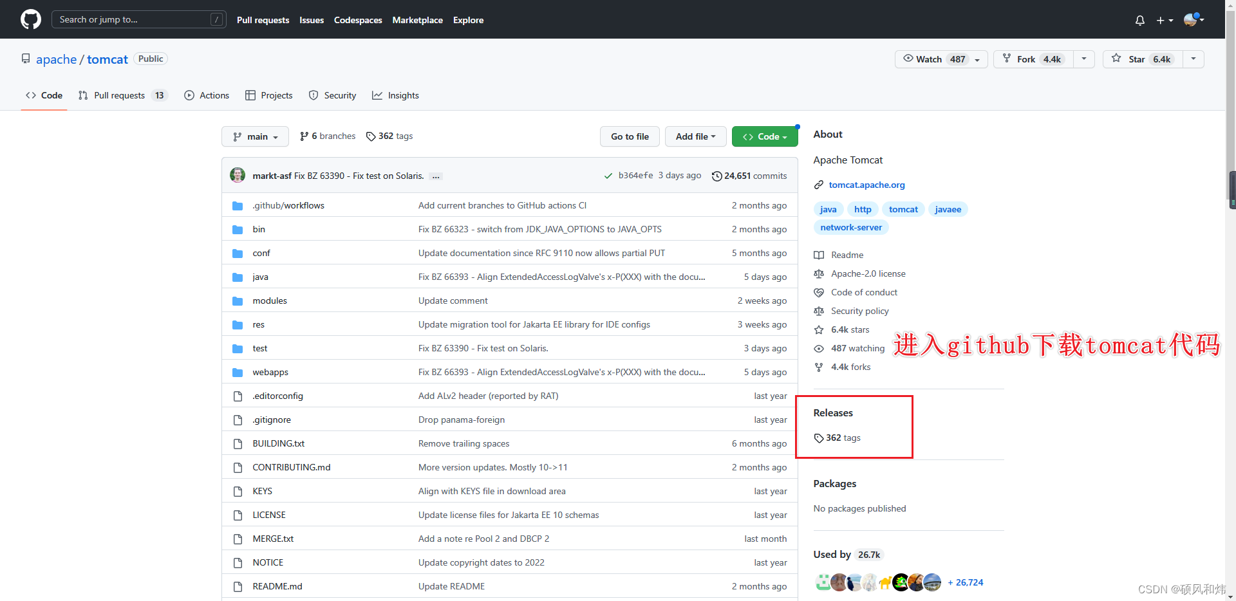Open Pull requests in top navigation
Viewport: 1236px width, 601px height.
point(263,20)
